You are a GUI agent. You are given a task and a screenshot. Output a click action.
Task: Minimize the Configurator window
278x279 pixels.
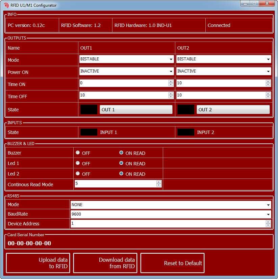(x=245, y=4)
